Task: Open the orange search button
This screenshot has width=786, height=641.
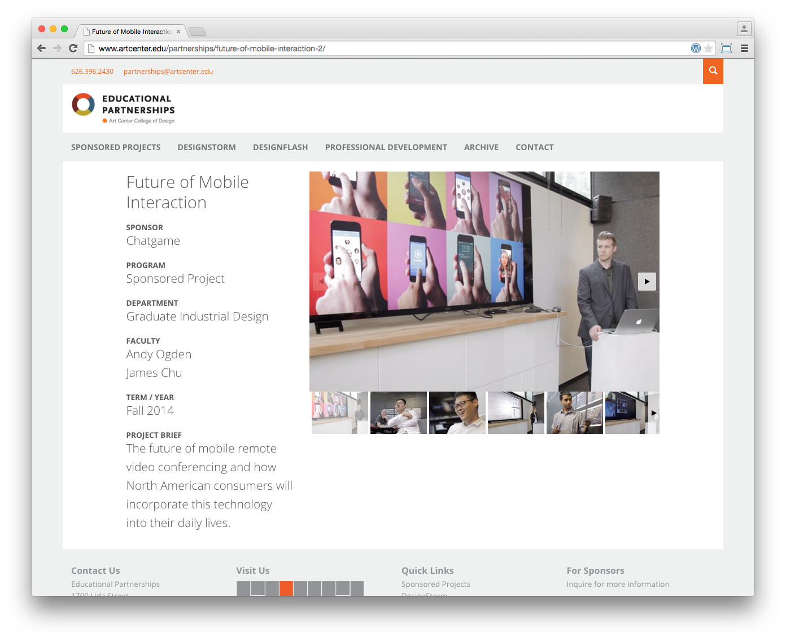Action: click(713, 71)
